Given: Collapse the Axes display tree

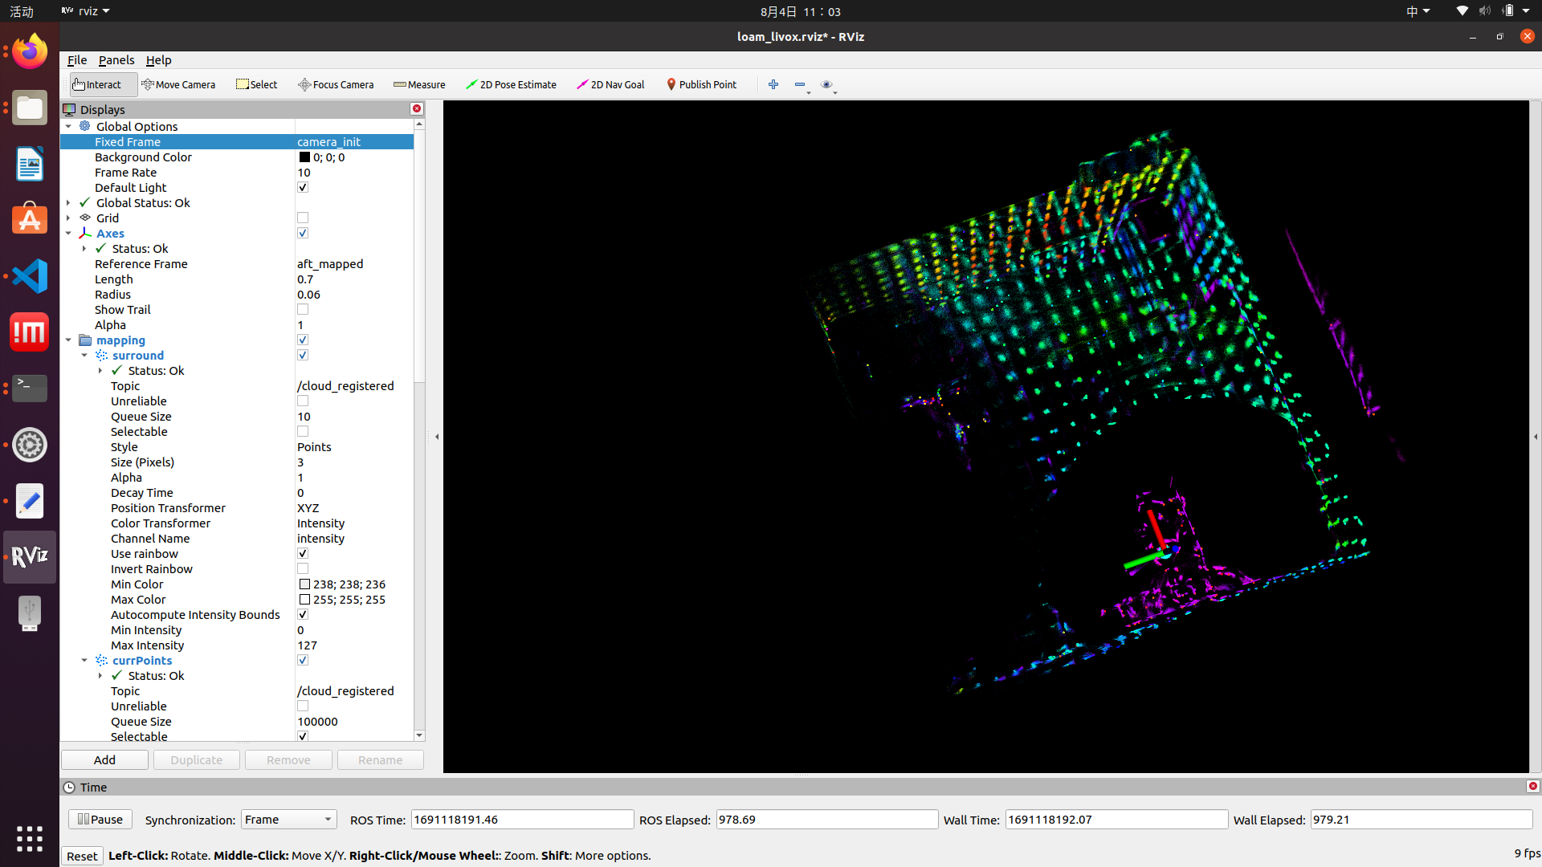Looking at the screenshot, I should tap(68, 234).
